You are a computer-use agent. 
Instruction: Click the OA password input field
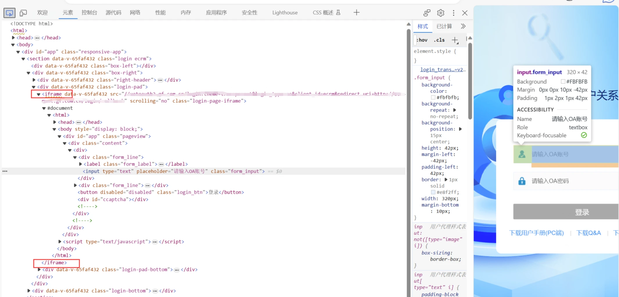point(566,181)
